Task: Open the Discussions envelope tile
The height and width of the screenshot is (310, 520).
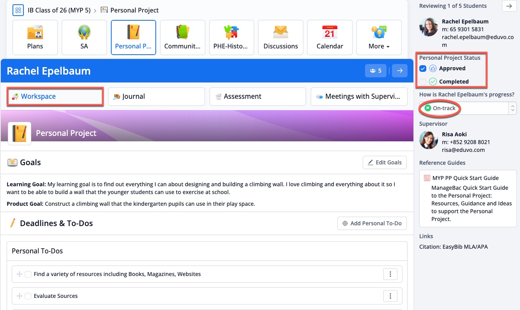Action: point(281,37)
